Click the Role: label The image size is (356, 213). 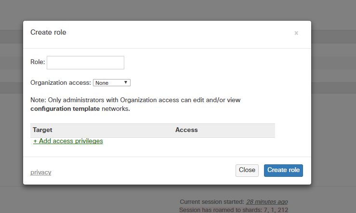click(38, 62)
